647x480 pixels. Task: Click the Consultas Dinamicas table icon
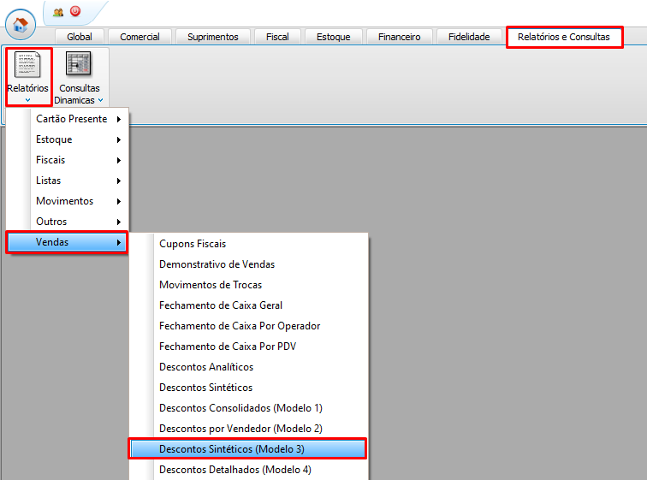pyautogui.click(x=79, y=64)
